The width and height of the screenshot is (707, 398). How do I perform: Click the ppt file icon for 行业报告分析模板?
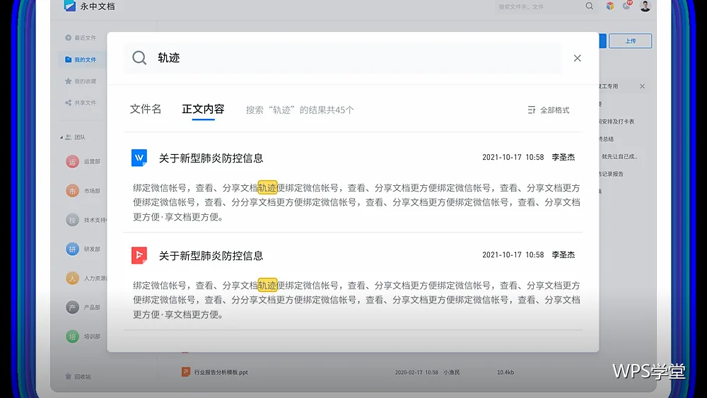coord(185,372)
